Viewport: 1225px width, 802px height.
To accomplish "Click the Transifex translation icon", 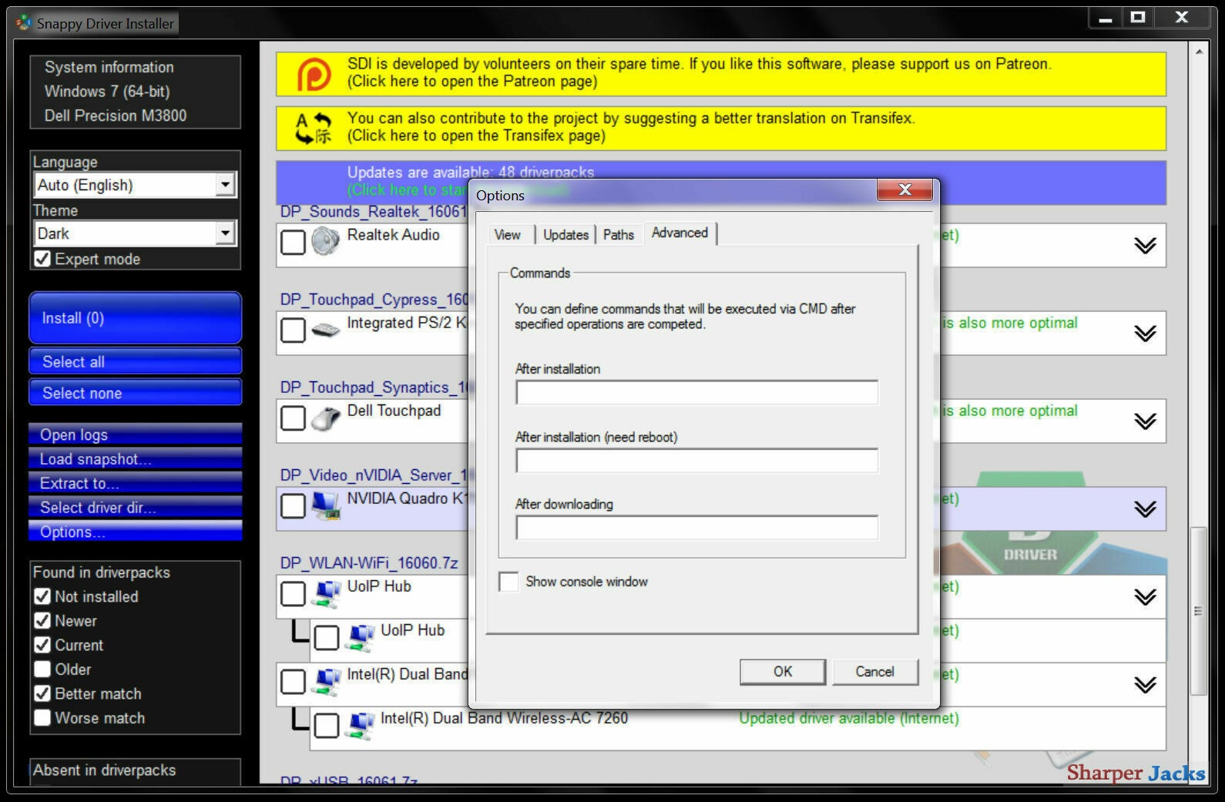I will (x=314, y=128).
